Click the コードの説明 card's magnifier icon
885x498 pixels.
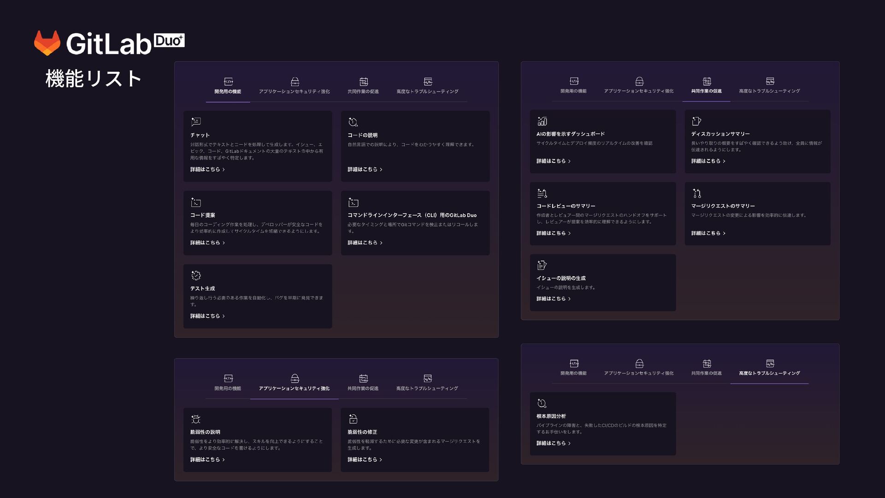[353, 122]
